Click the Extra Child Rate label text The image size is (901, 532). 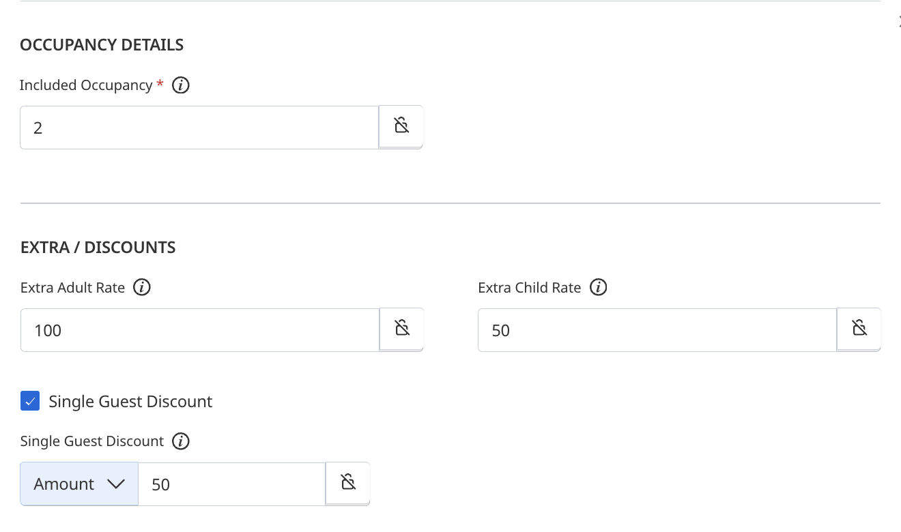(530, 288)
